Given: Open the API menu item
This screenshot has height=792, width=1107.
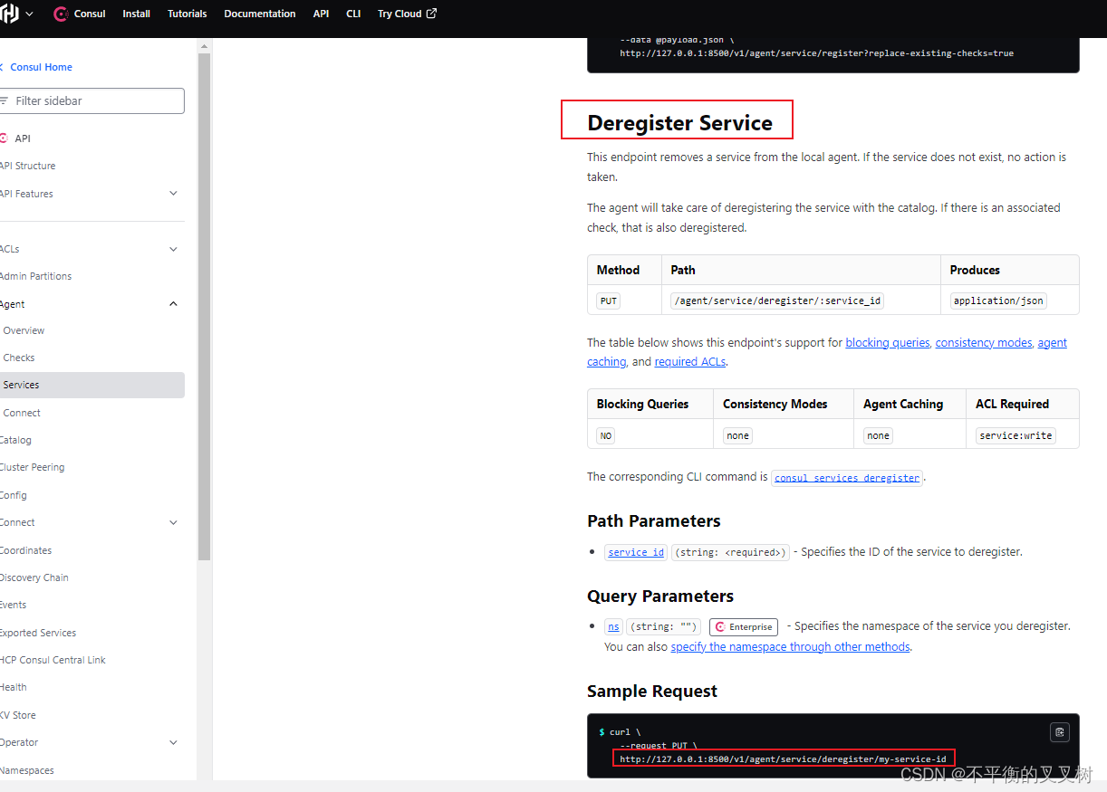Looking at the screenshot, I should (321, 14).
